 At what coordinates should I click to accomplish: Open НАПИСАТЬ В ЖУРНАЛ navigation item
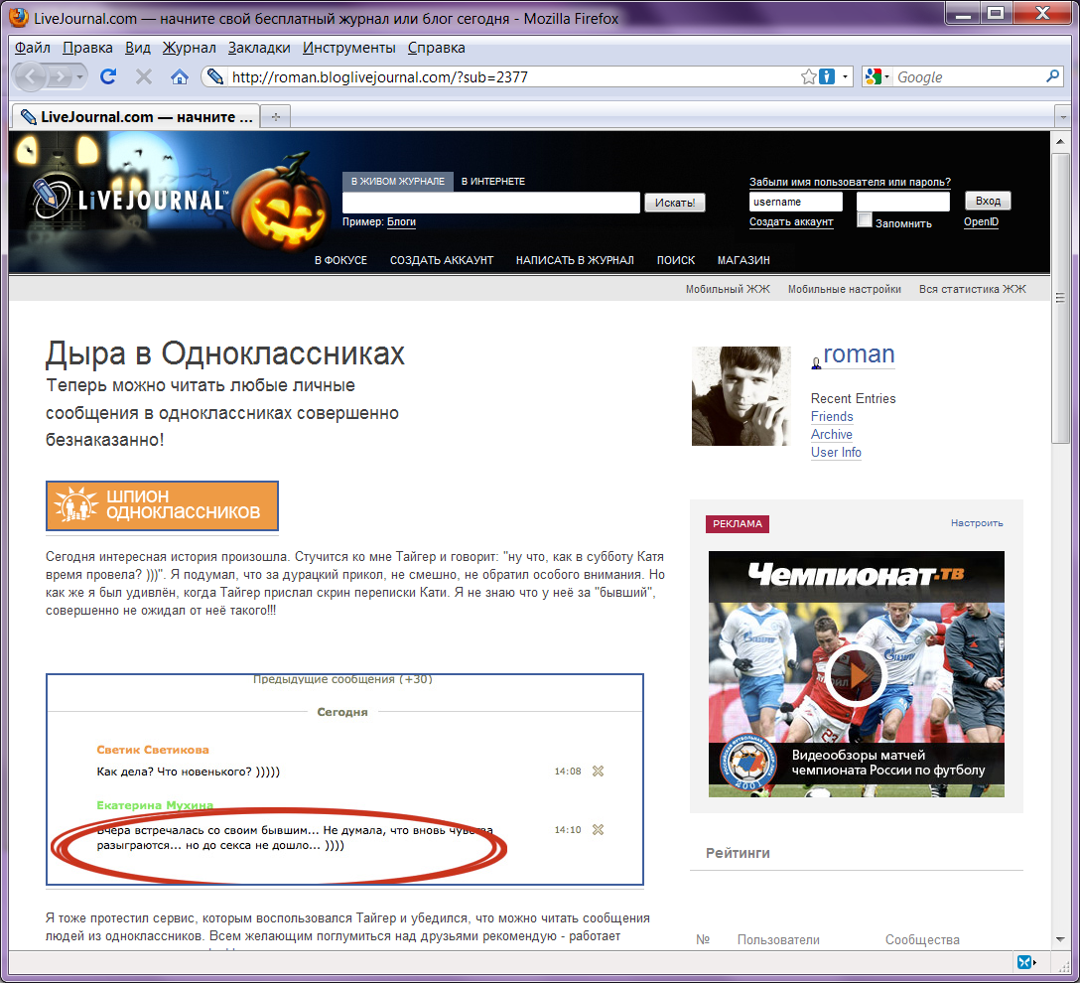click(x=575, y=260)
